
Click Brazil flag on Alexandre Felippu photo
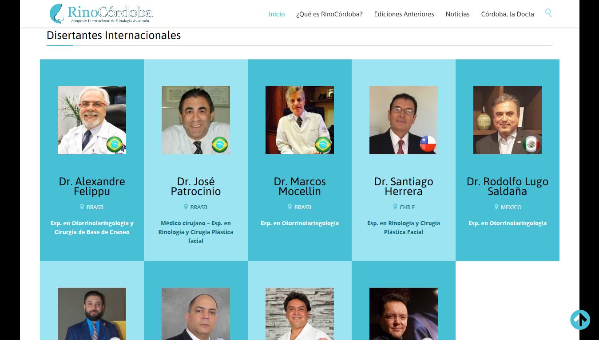tap(115, 145)
